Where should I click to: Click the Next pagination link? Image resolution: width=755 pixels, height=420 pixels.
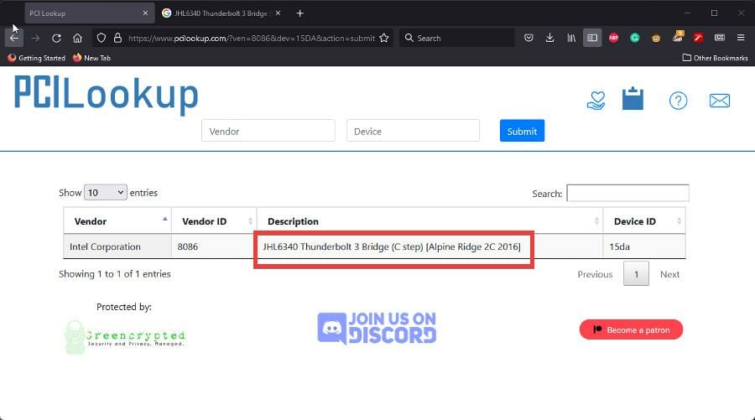669,274
